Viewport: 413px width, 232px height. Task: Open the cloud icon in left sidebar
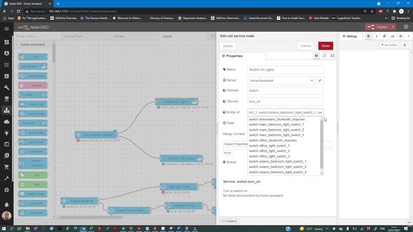click(x=6, y=122)
